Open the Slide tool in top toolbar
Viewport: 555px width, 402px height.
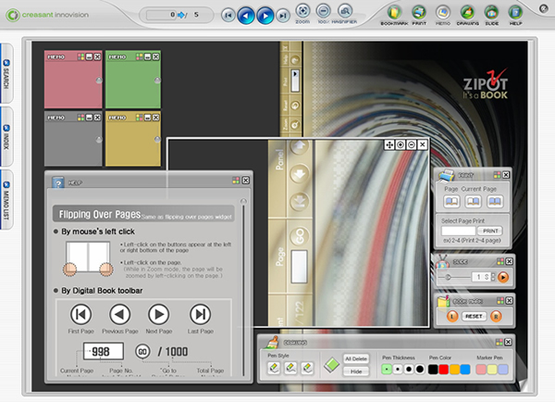tap(491, 13)
